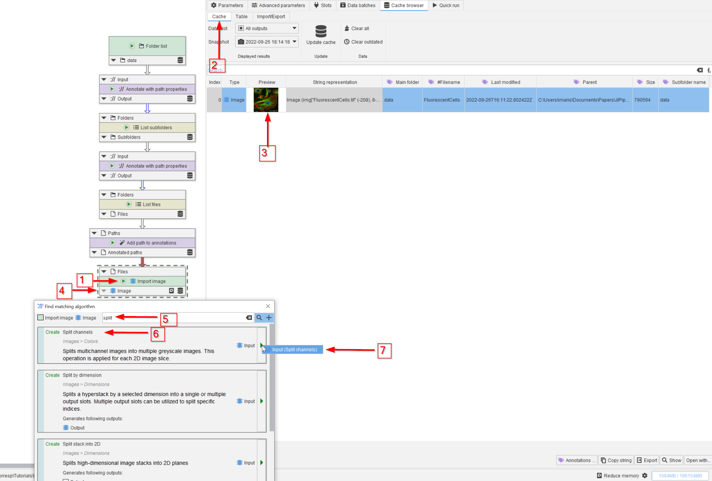Run the Import image node play icon
The height and width of the screenshot is (481, 712).
pos(124,281)
